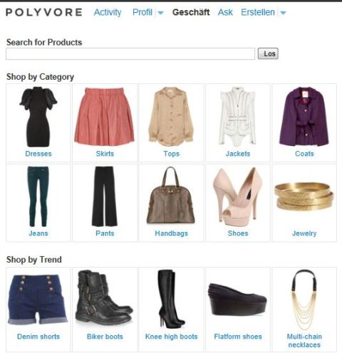The height and width of the screenshot is (353, 342).
Task: Open the Dresses category black dress image
Action: point(38,117)
